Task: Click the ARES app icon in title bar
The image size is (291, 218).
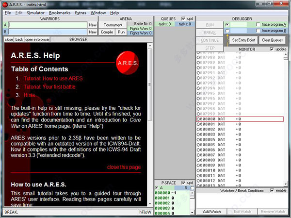Action: point(5,4)
